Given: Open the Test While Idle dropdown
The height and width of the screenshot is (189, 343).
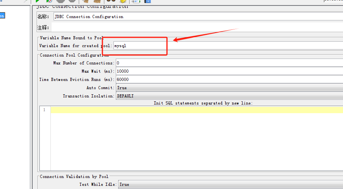Looking at the screenshot, I should click(230, 184).
